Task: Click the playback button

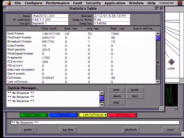Action: click(x=131, y=130)
